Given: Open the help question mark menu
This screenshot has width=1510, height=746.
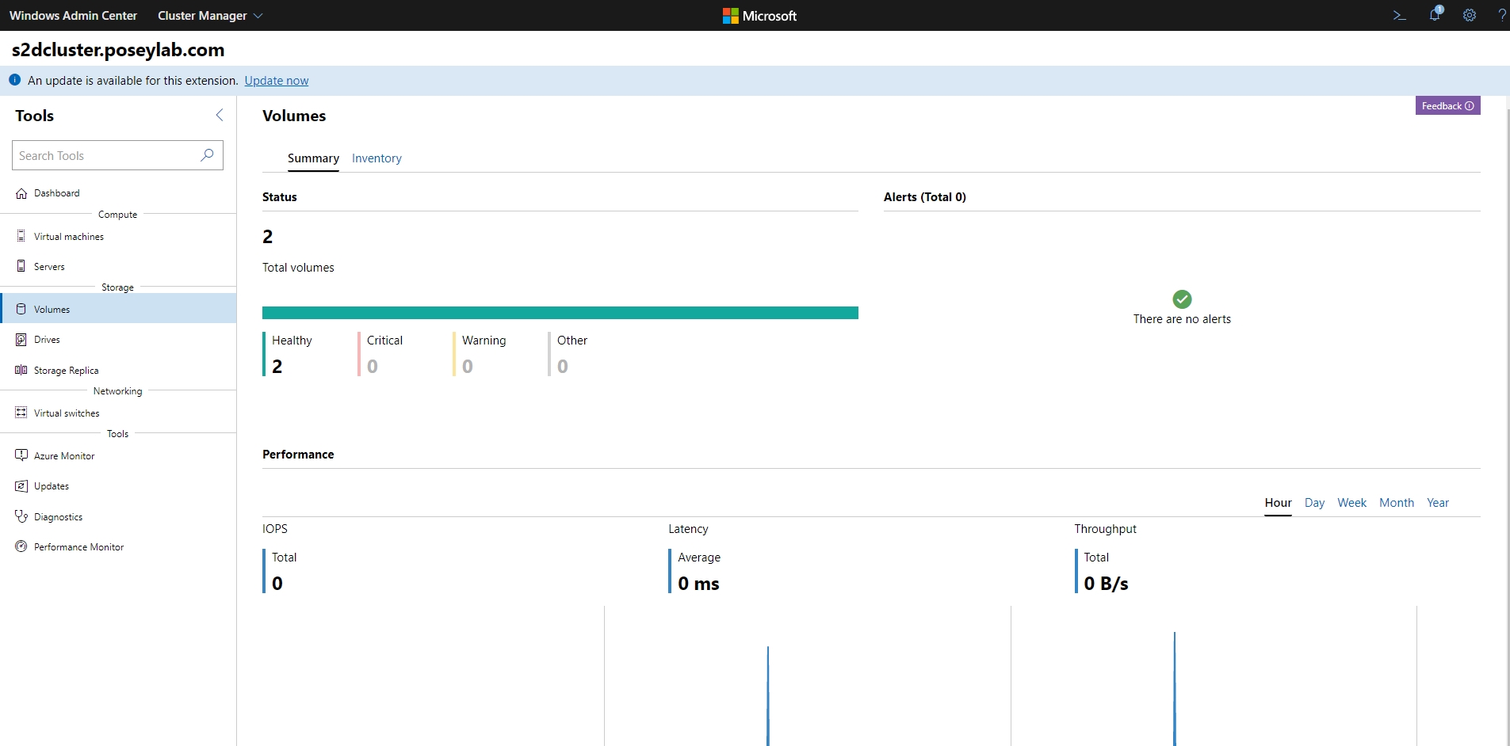Looking at the screenshot, I should click(x=1501, y=15).
